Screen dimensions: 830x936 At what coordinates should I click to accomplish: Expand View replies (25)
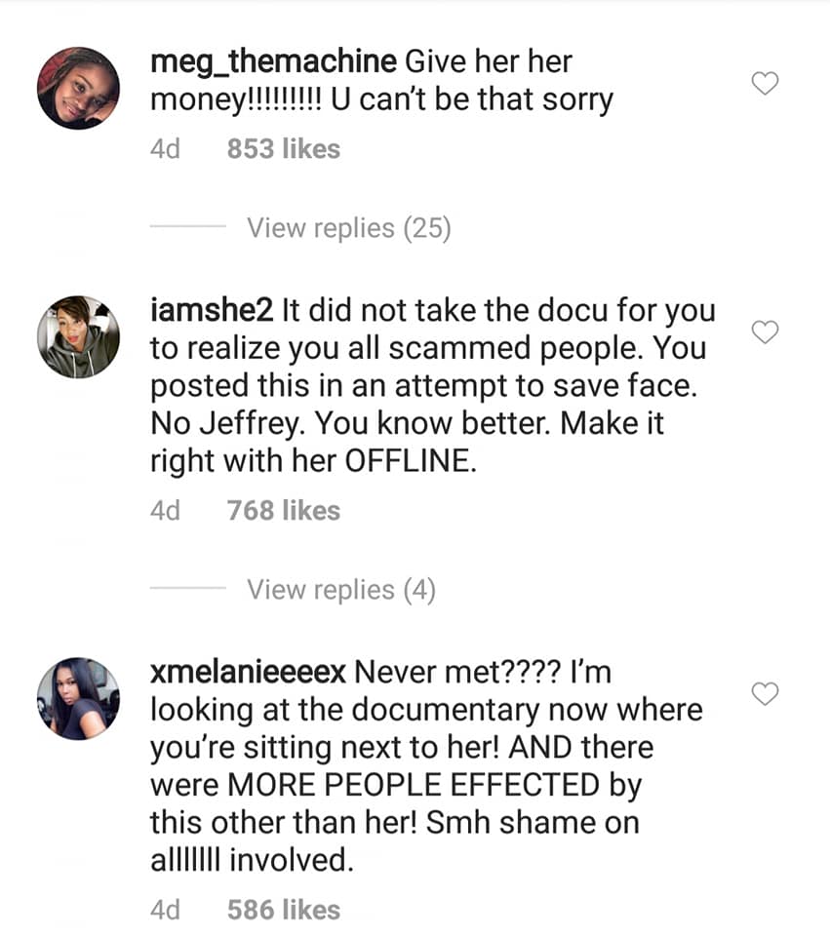click(x=348, y=228)
